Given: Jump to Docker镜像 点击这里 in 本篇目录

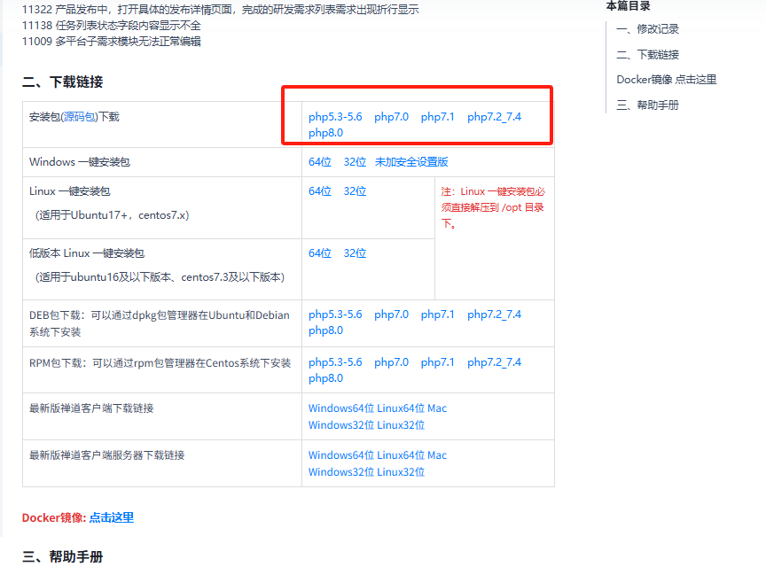Looking at the screenshot, I should [667, 80].
